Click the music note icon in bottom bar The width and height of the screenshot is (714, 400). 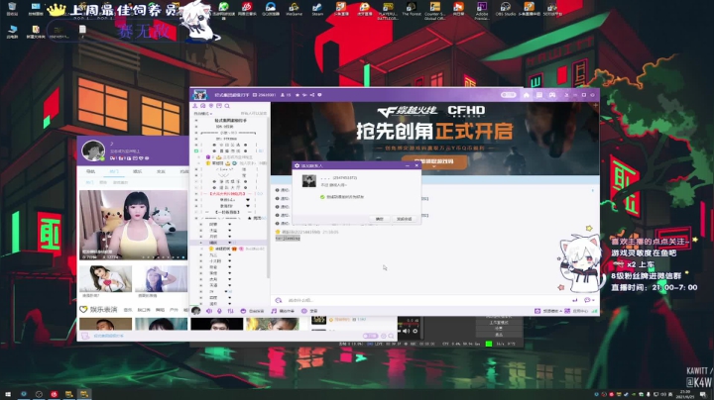(274, 311)
